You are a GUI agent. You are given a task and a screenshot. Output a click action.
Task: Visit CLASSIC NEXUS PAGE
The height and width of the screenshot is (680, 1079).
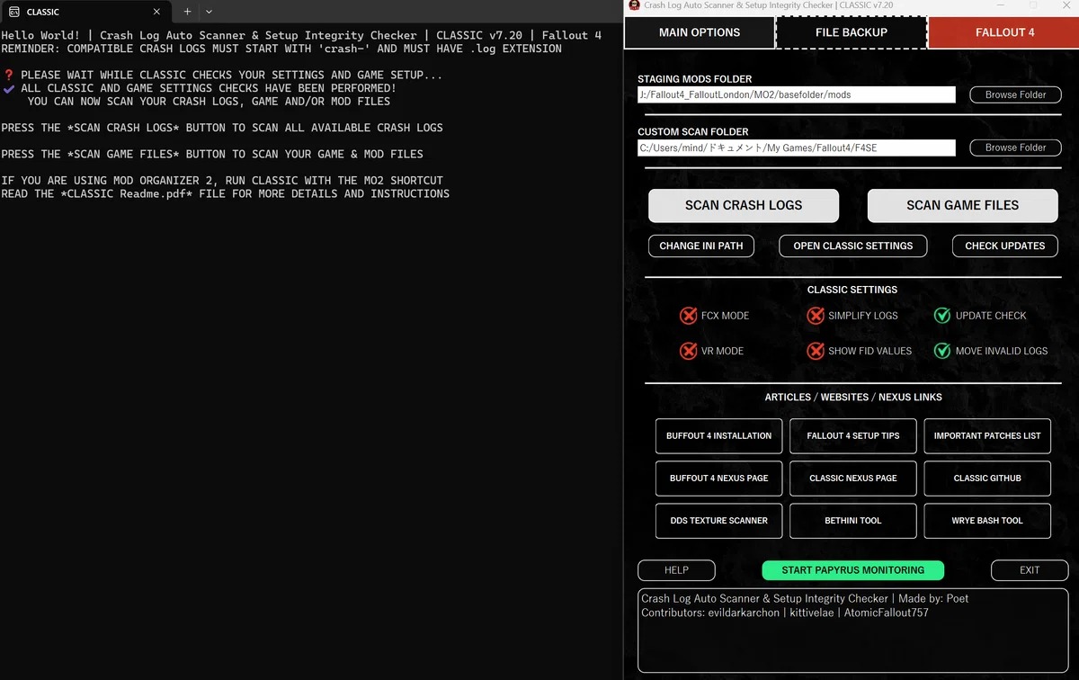pyautogui.click(x=853, y=479)
